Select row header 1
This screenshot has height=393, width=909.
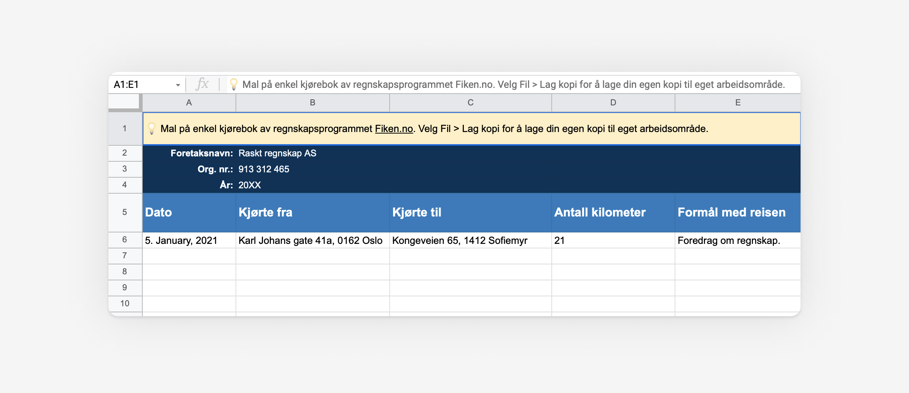point(124,129)
